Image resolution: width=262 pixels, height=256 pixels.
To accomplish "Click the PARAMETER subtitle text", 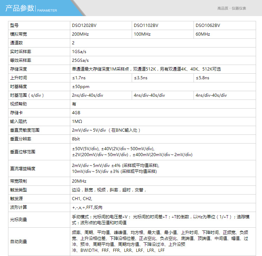I will [x=47, y=10].
